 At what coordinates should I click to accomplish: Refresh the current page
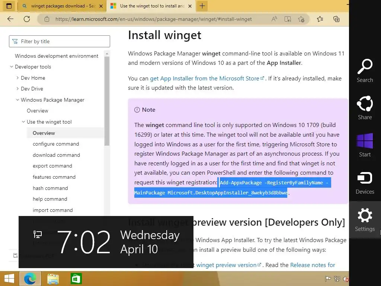pos(27,19)
